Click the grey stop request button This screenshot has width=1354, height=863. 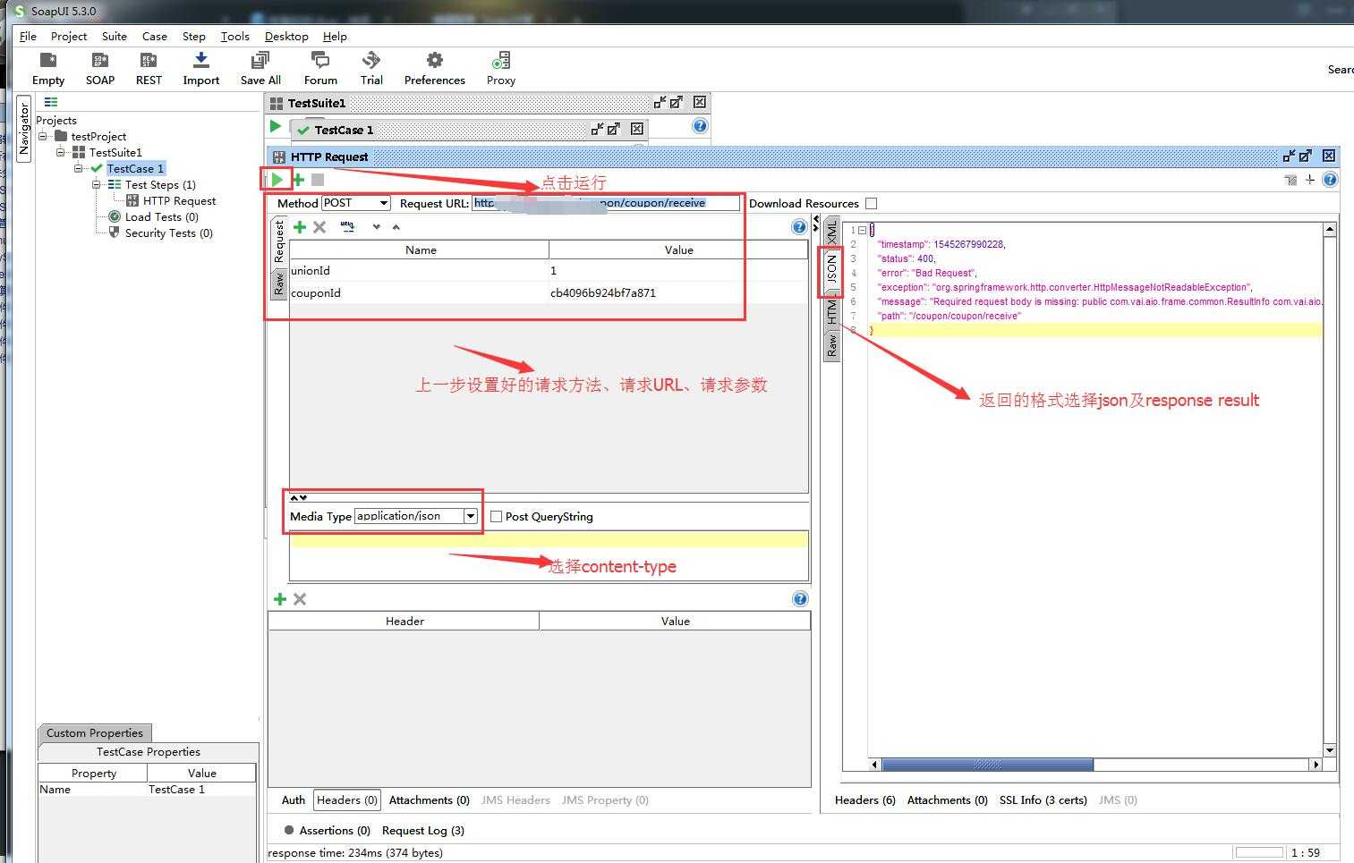[x=318, y=180]
